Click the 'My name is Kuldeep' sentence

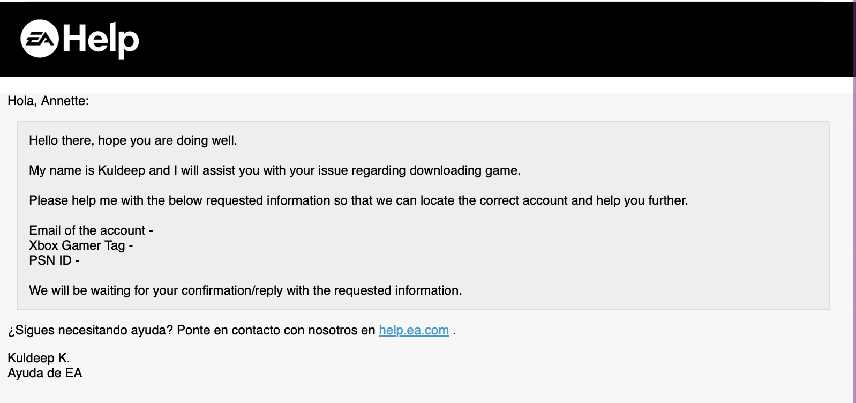click(x=275, y=170)
